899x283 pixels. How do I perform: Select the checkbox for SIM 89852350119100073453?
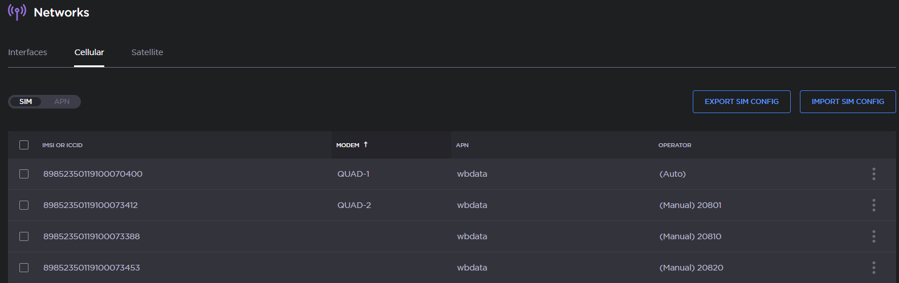pyautogui.click(x=24, y=268)
